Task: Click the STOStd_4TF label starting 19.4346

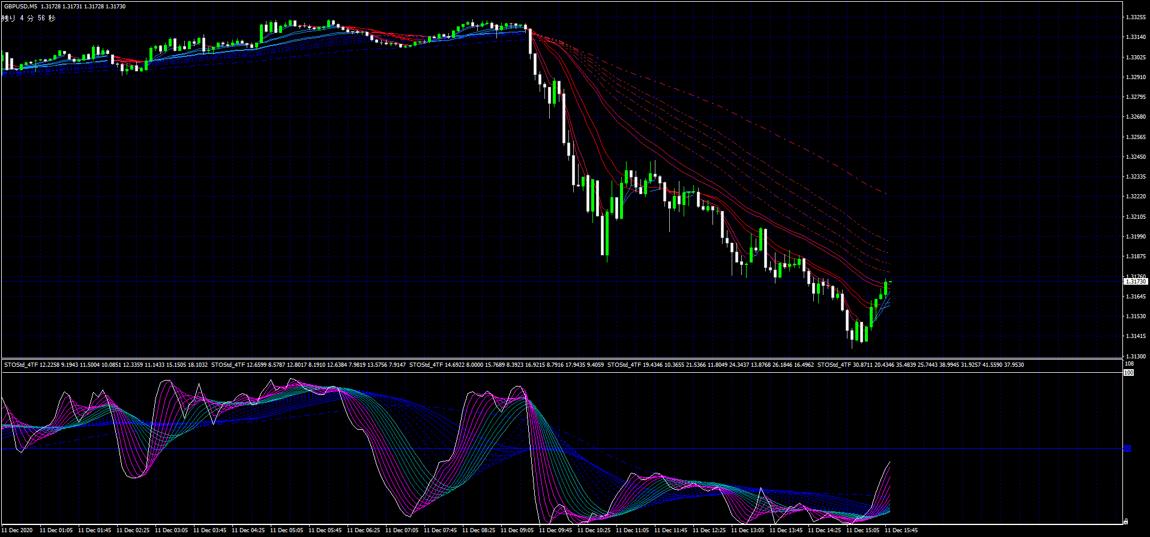Action: (711, 365)
